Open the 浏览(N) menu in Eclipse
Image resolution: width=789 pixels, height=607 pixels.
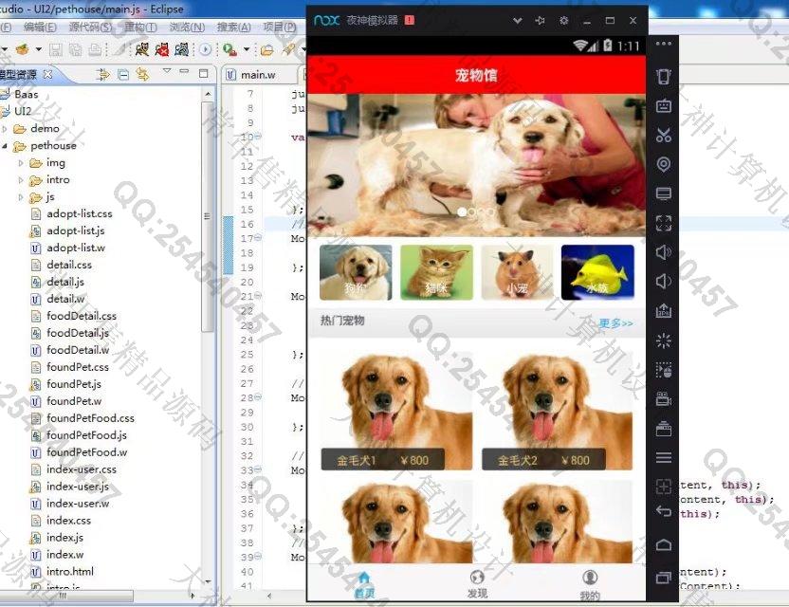coord(187,27)
